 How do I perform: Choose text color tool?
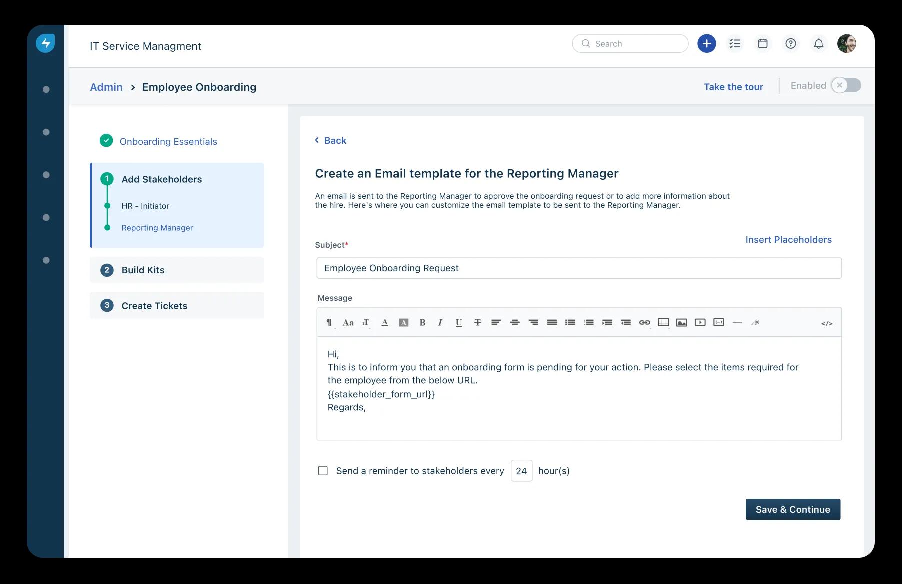click(385, 323)
